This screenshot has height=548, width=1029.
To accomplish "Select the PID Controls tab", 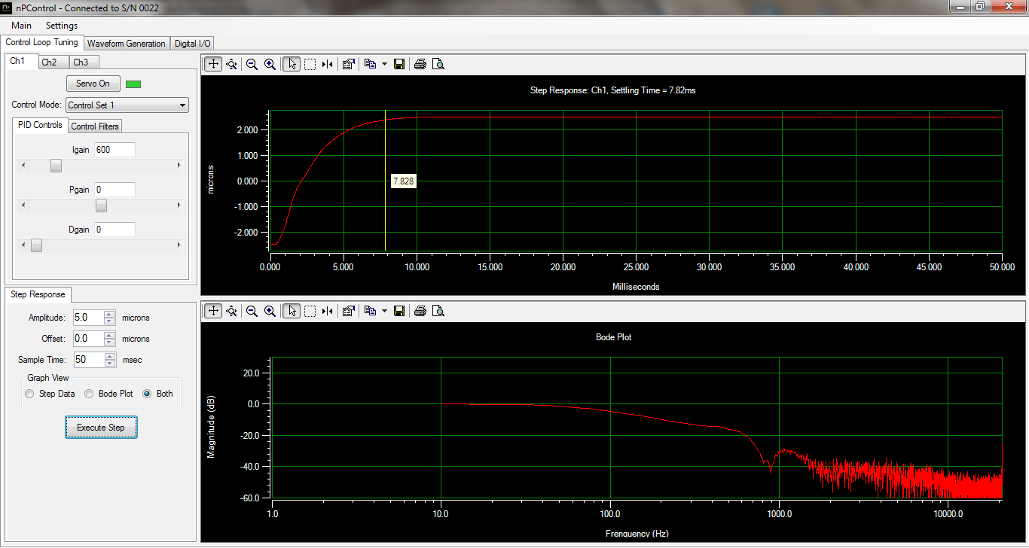I will pyautogui.click(x=40, y=125).
